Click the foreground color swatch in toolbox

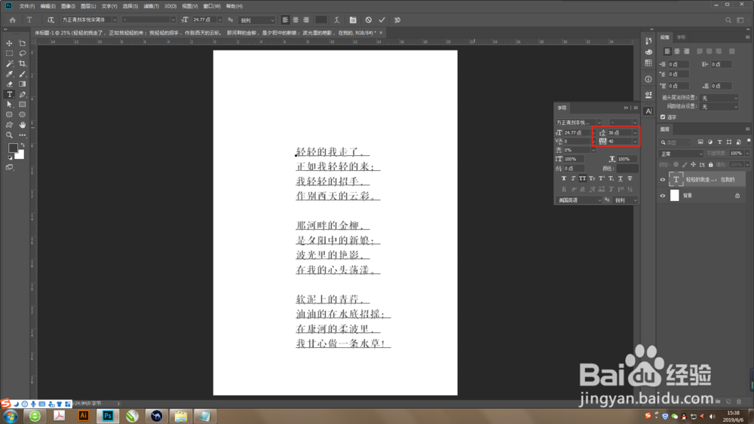(x=13, y=148)
